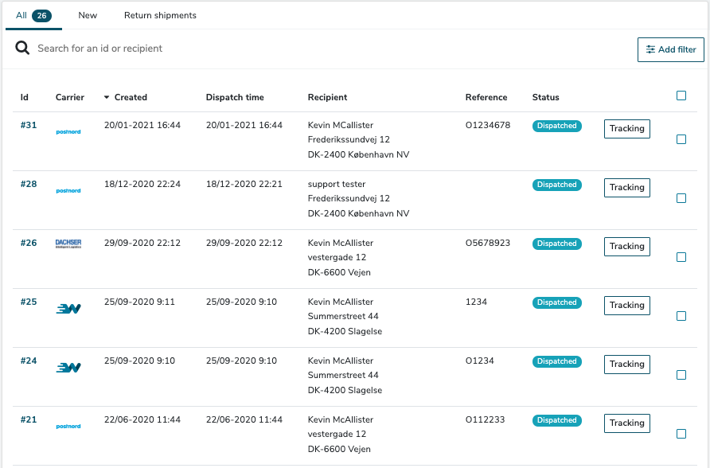Viewport: 710px width, 468px height.
Task: Click the Add filter button
Action: (670, 49)
